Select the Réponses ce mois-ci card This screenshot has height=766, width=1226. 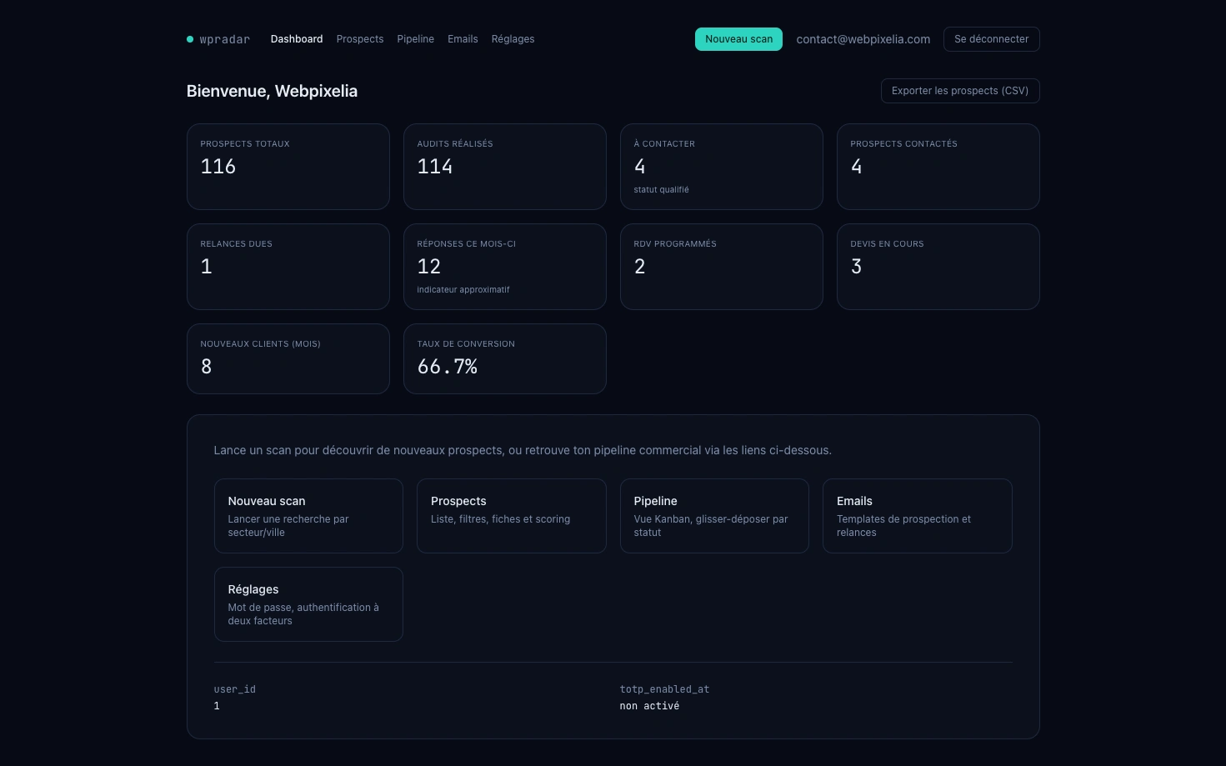pyautogui.click(x=505, y=267)
